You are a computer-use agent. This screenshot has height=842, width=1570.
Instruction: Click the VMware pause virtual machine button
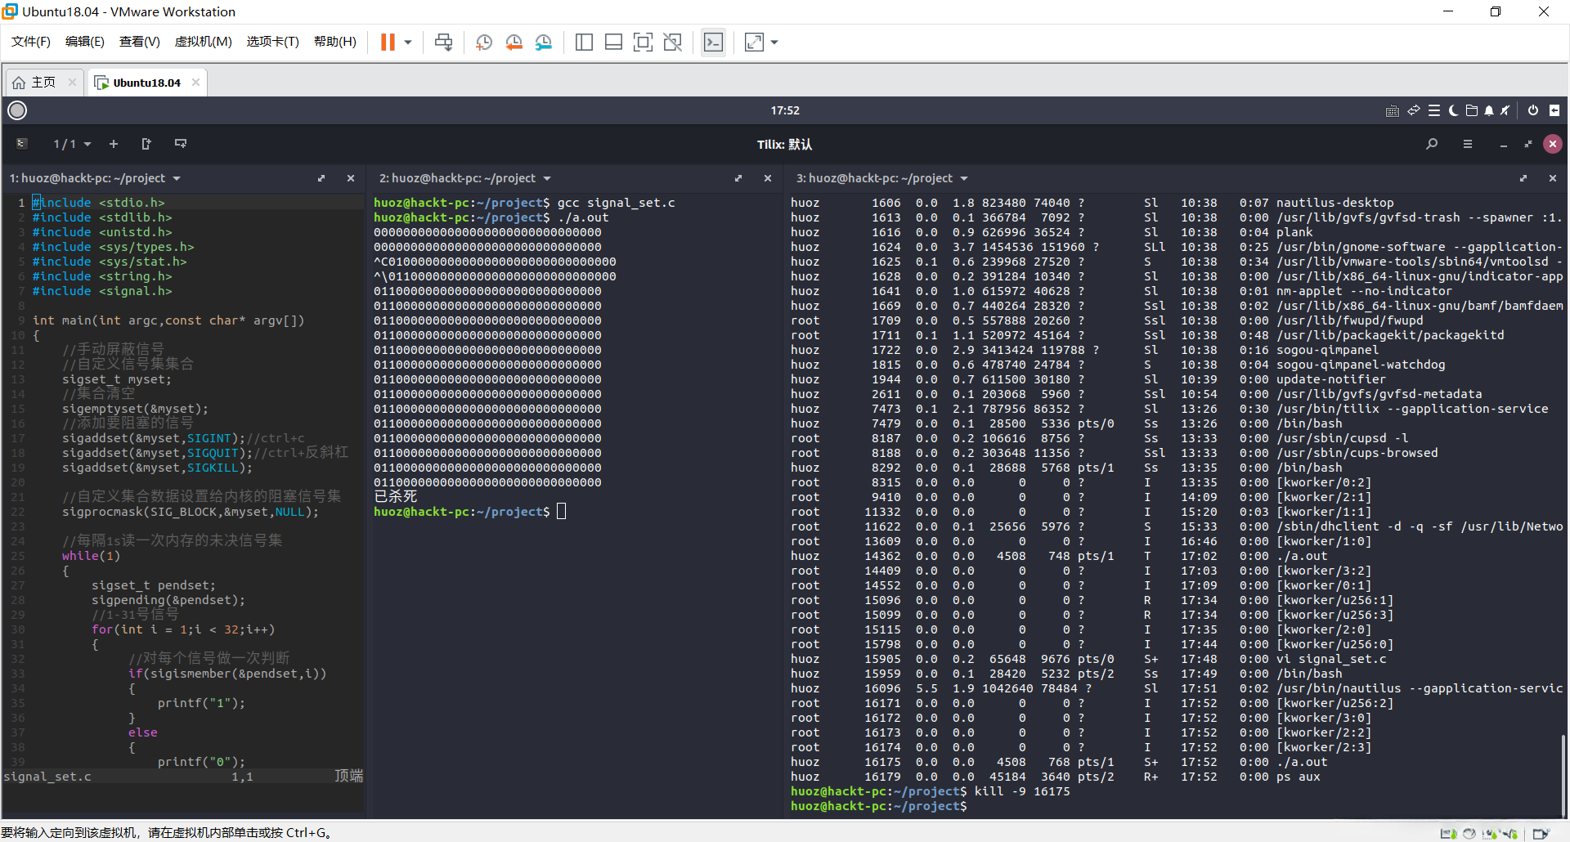[388, 42]
